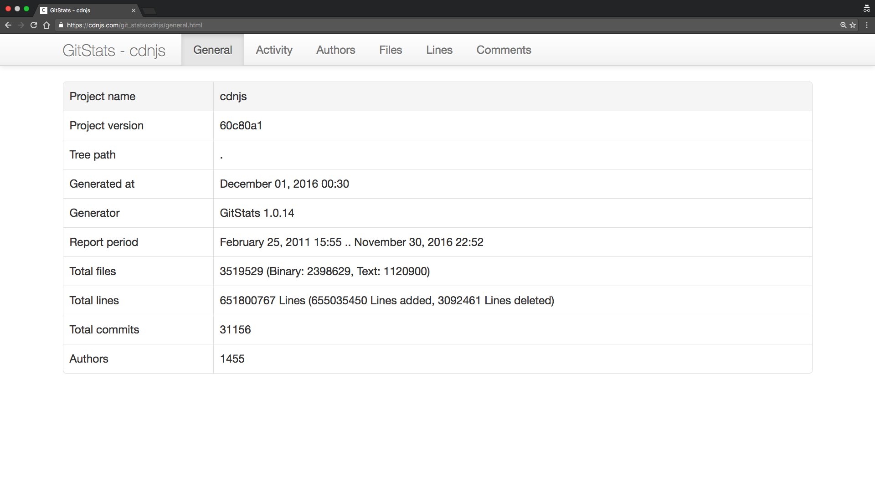Open the Comments tab
Screen dimensions: 875x492
[504, 50]
